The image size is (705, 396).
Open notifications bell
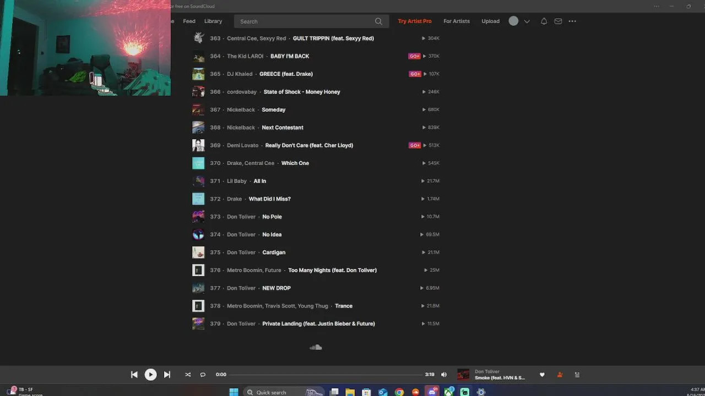[544, 21]
